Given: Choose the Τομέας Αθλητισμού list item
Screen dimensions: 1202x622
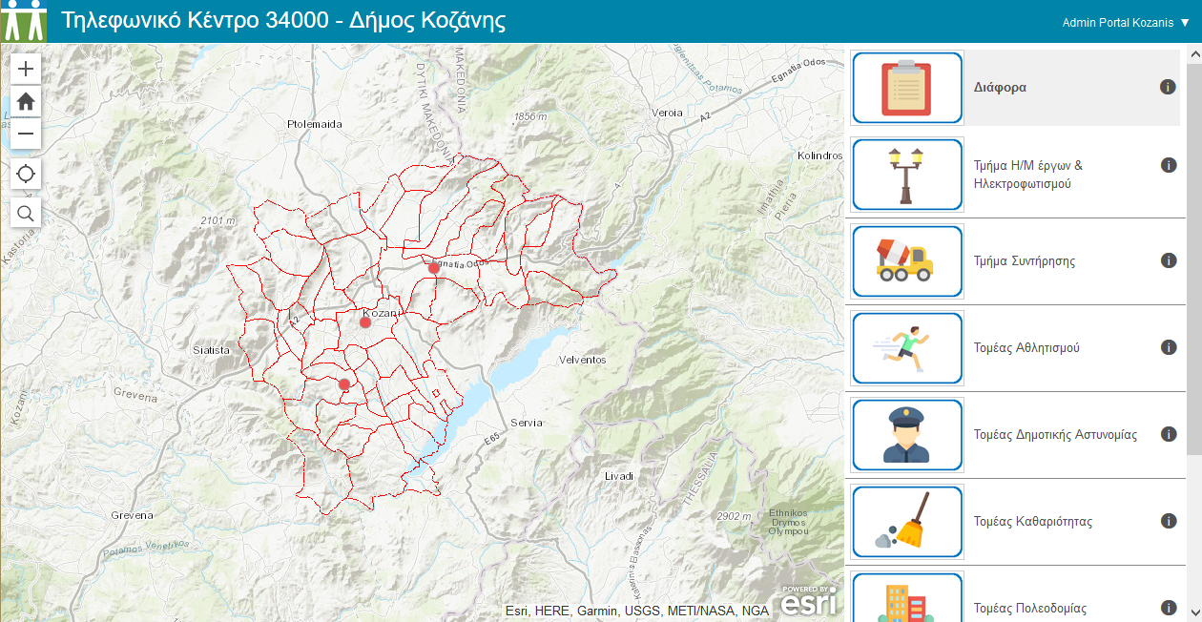Looking at the screenshot, I should coord(1026,348).
